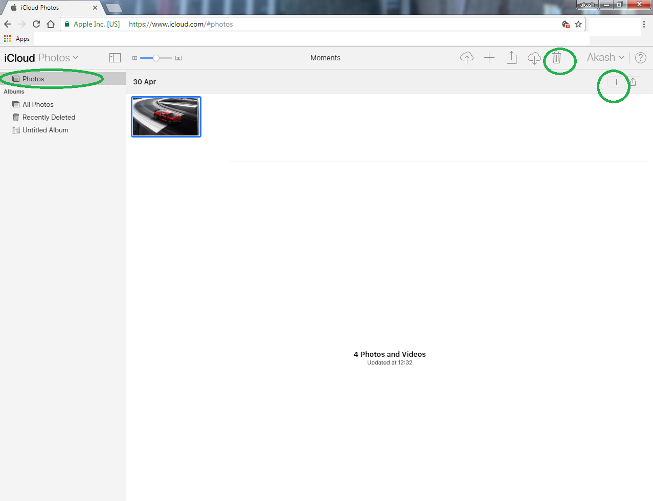Go to the browser home page icon

coord(51,24)
